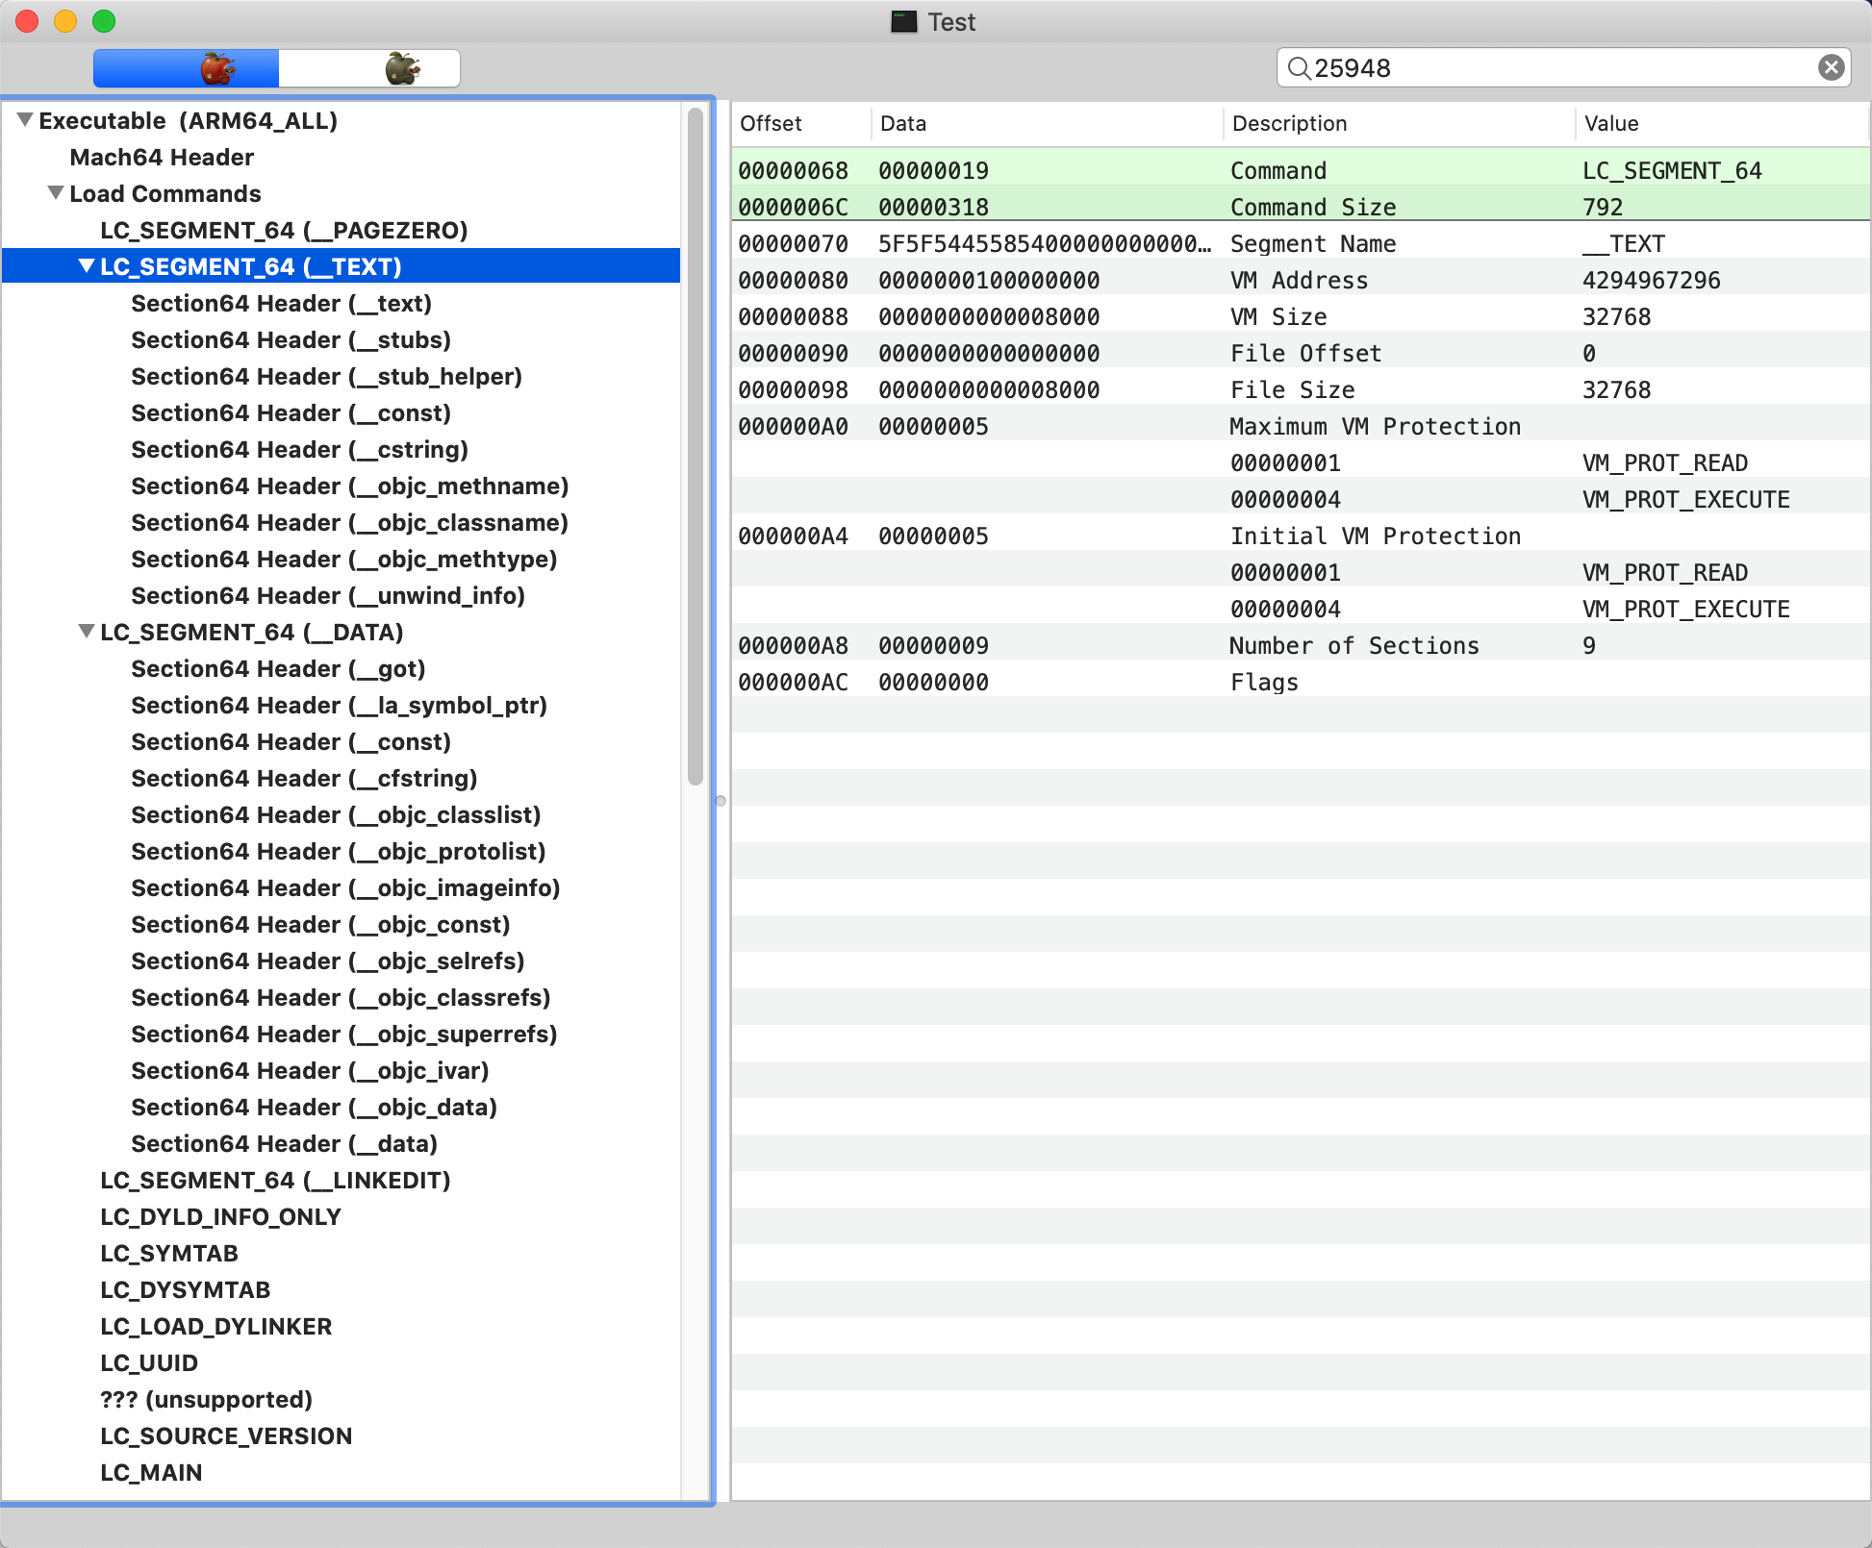Select LC_UUID load command
Viewport: 1872px width, 1548px height.
coord(149,1362)
